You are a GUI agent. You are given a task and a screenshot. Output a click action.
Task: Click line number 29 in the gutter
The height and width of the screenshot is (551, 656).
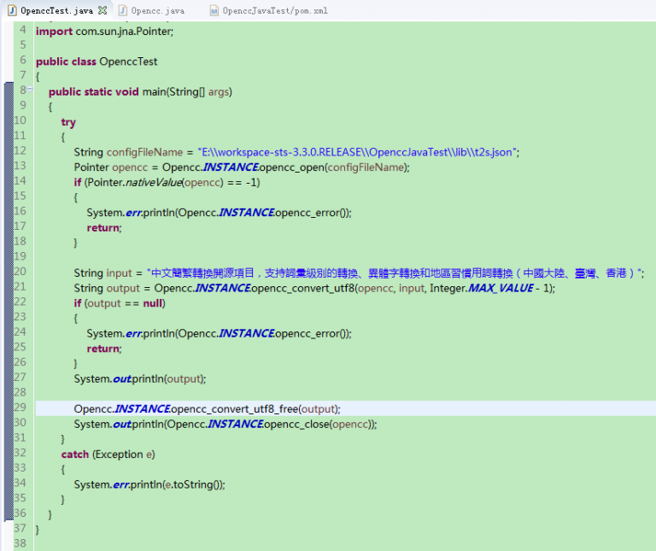20,408
